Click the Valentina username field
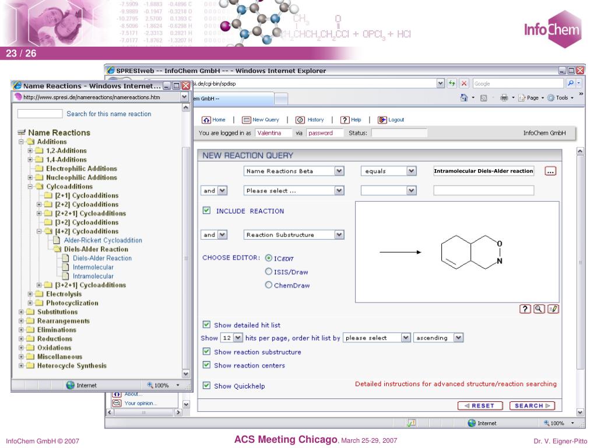Screen dimensions: 597x448 [273, 133]
